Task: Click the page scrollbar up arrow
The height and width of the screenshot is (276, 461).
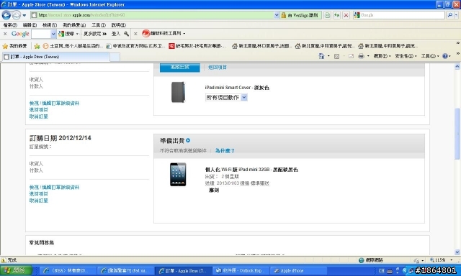Action: coord(457,67)
